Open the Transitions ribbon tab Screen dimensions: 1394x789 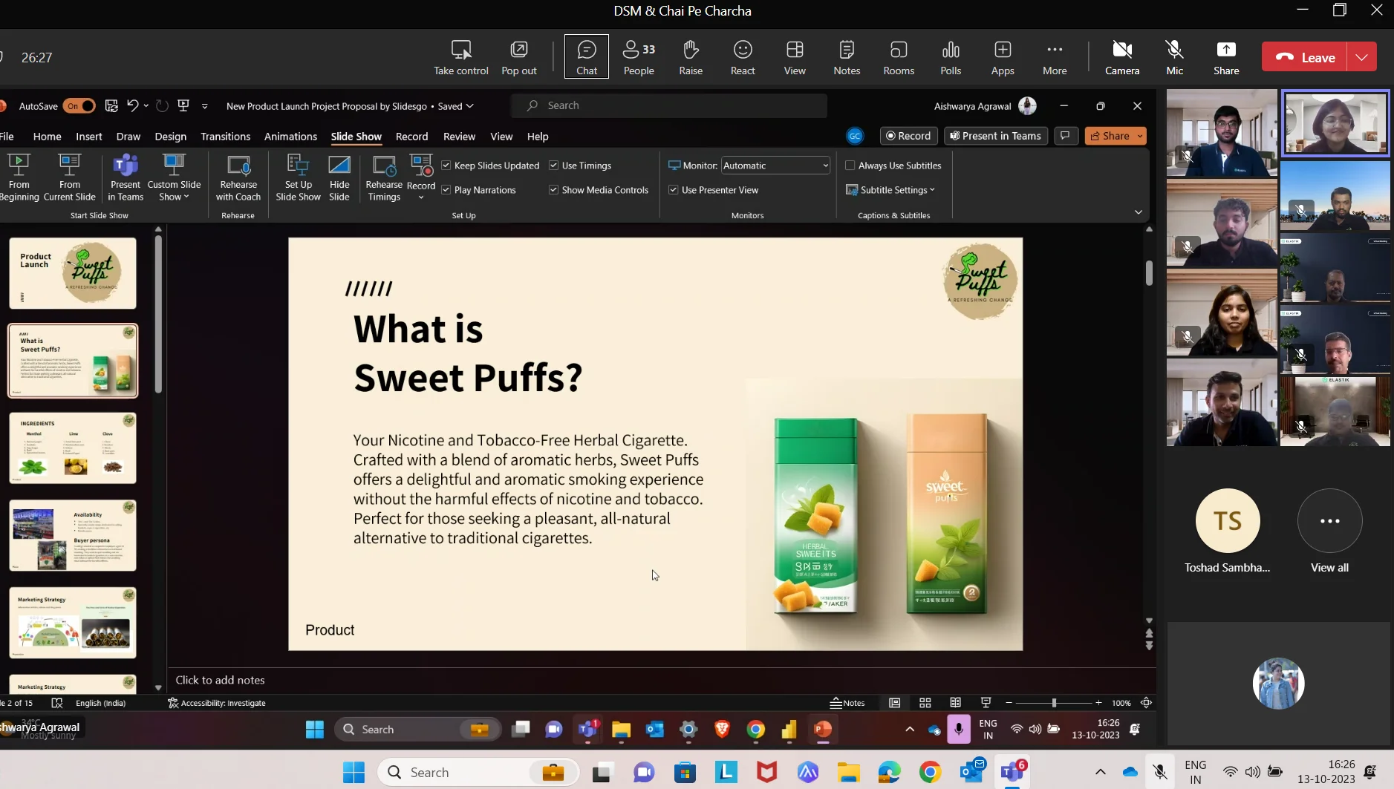tap(225, 137)
